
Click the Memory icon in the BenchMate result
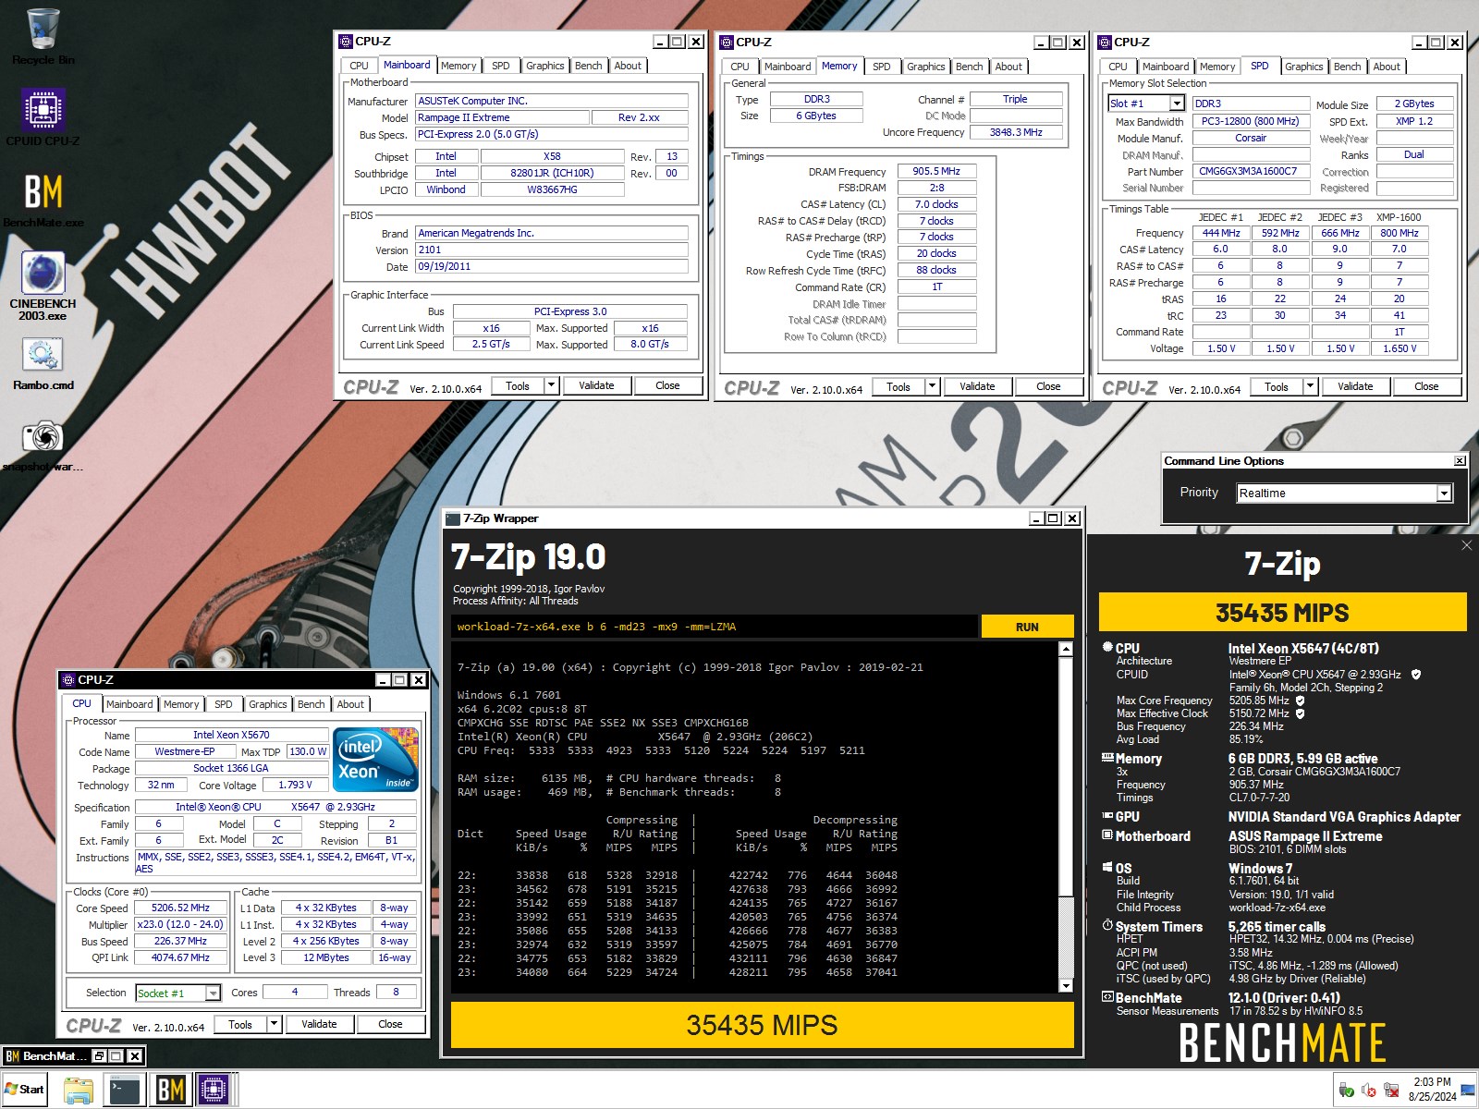click(1107, 758)
